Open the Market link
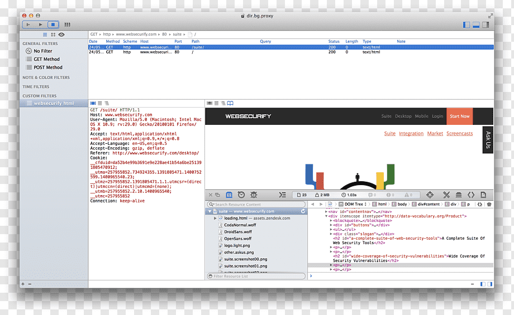The width and height of the screenshot is (514, 315). [x=435, y=133]
